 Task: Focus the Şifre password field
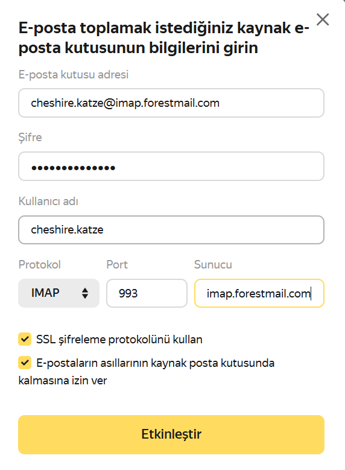[x=171, y=167]
